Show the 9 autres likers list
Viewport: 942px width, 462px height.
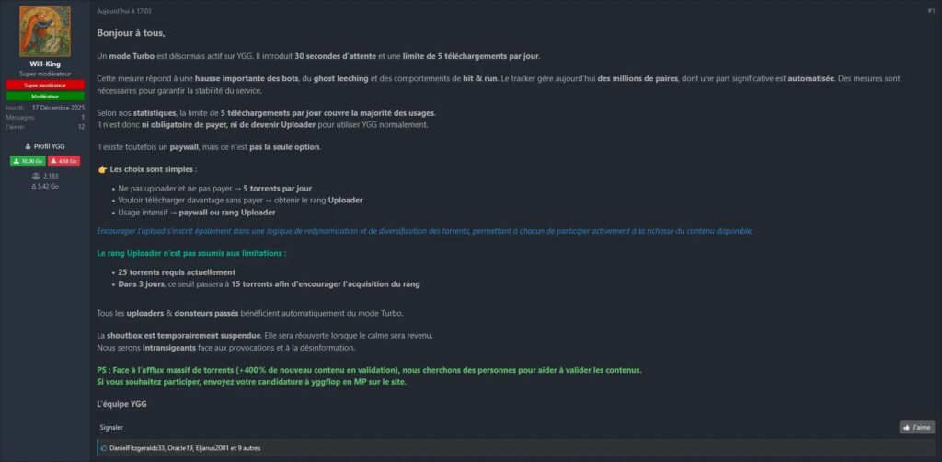click(x=248, y=448)
